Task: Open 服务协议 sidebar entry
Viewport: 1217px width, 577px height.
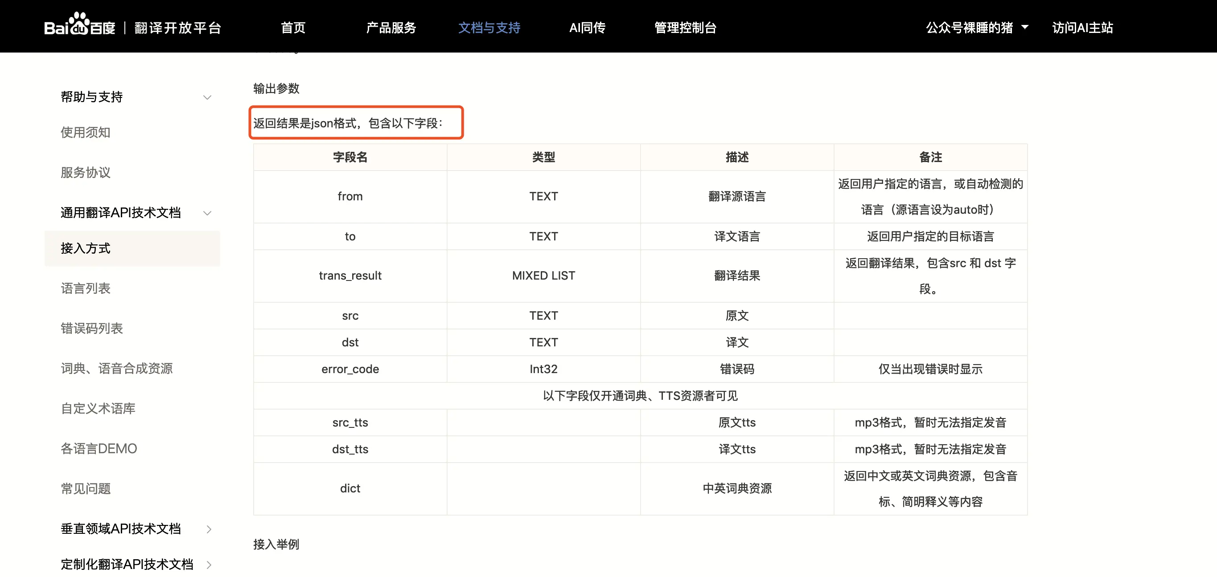Action: [x=86, y=173]
